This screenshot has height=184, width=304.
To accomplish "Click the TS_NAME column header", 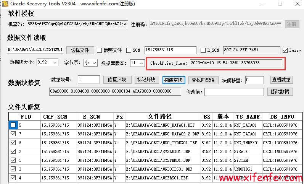I will click(248, 117).
